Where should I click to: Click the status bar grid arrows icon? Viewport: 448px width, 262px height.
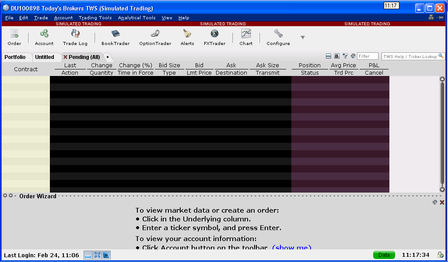pyautogui.click(x=97, y=255)
